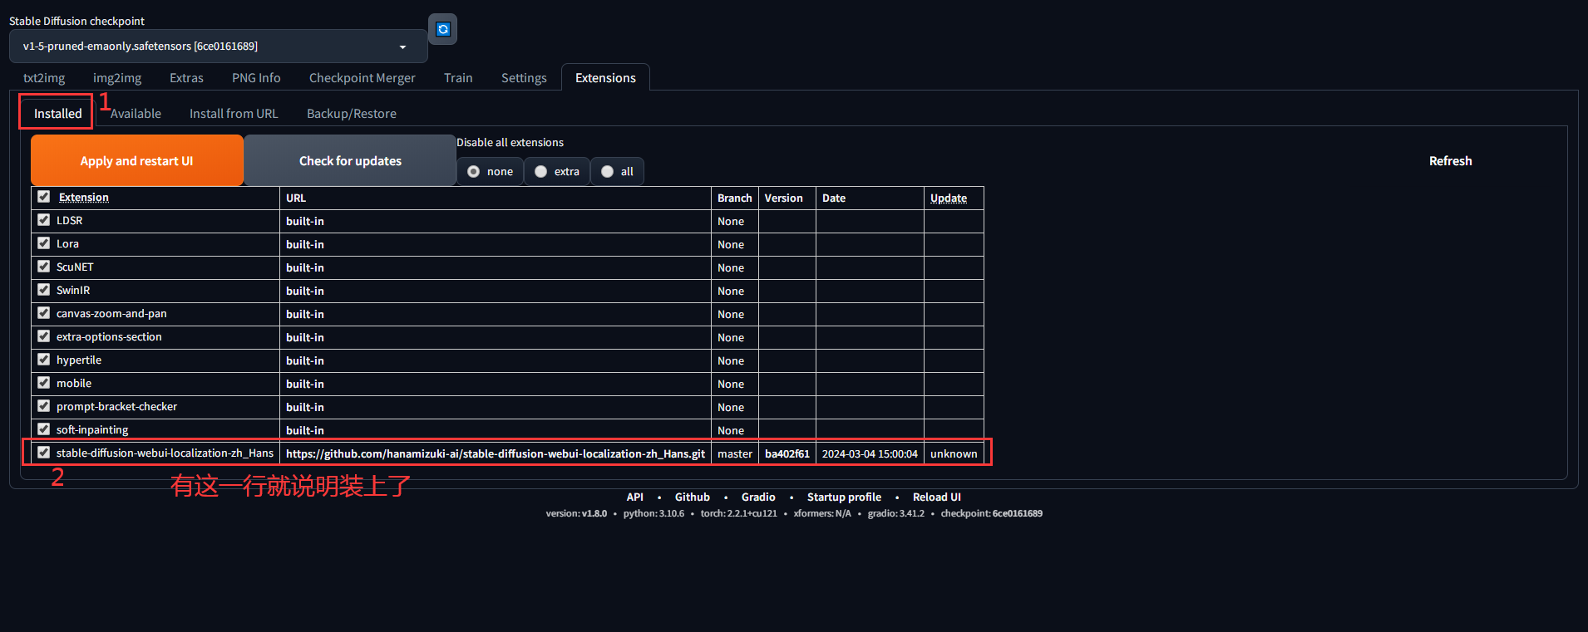Go to the Checkpoint Merger tab
This screenshot has width=1588, height=632.
pos(362,78)
